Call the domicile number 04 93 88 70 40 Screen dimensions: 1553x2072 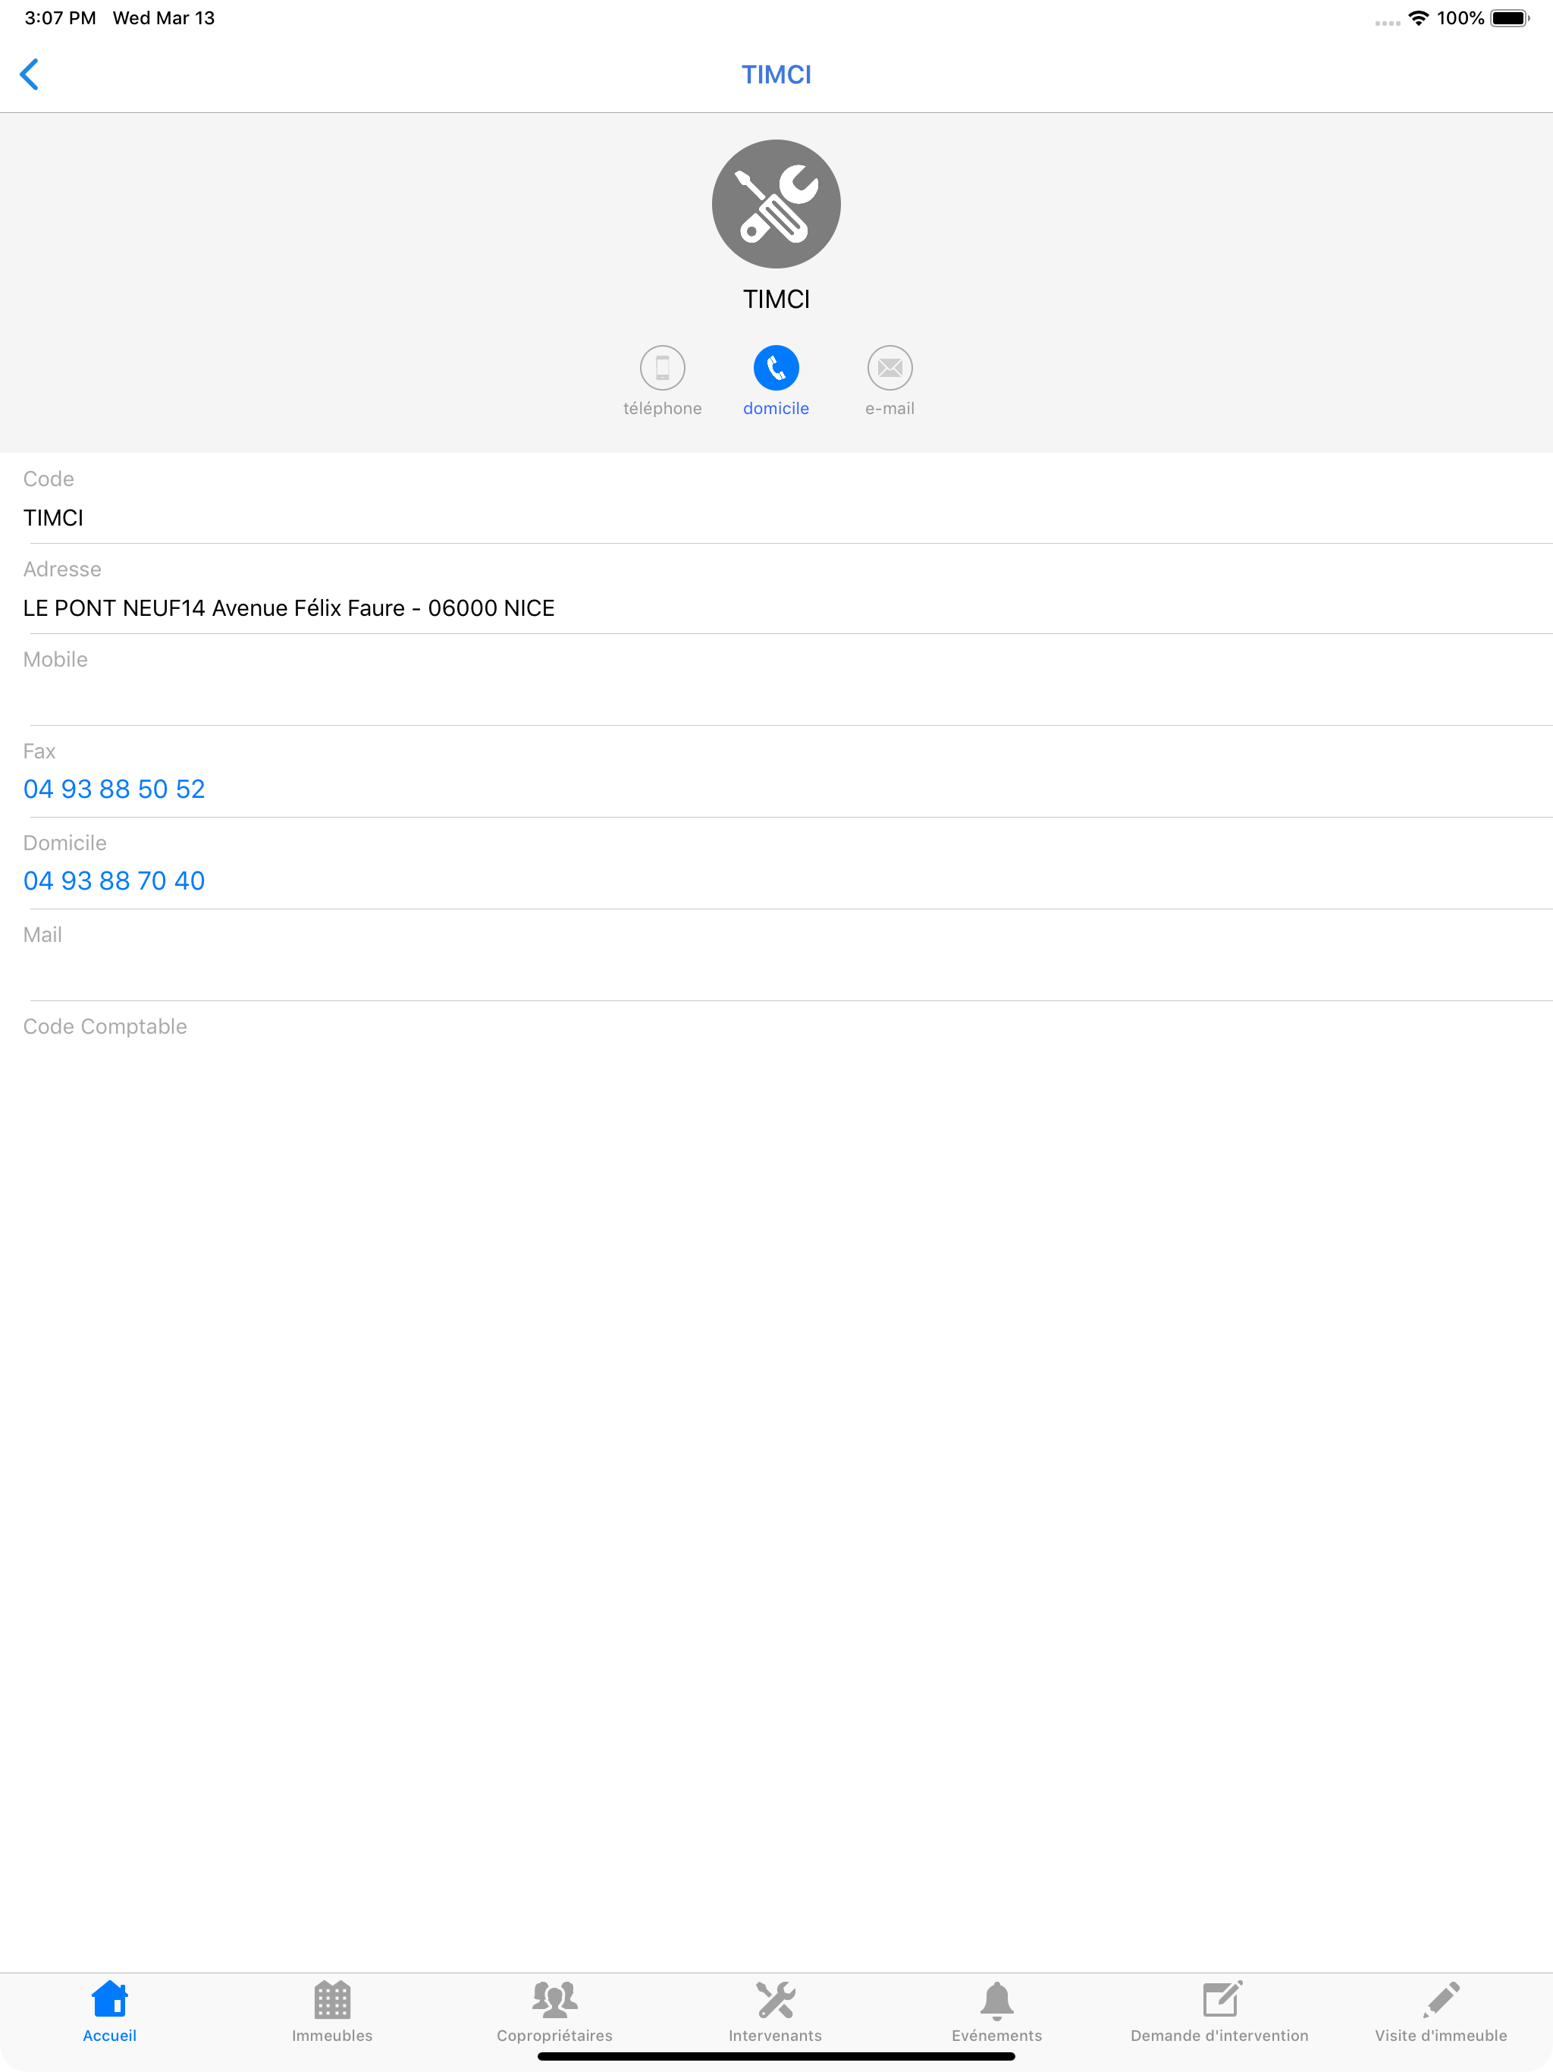115,881
